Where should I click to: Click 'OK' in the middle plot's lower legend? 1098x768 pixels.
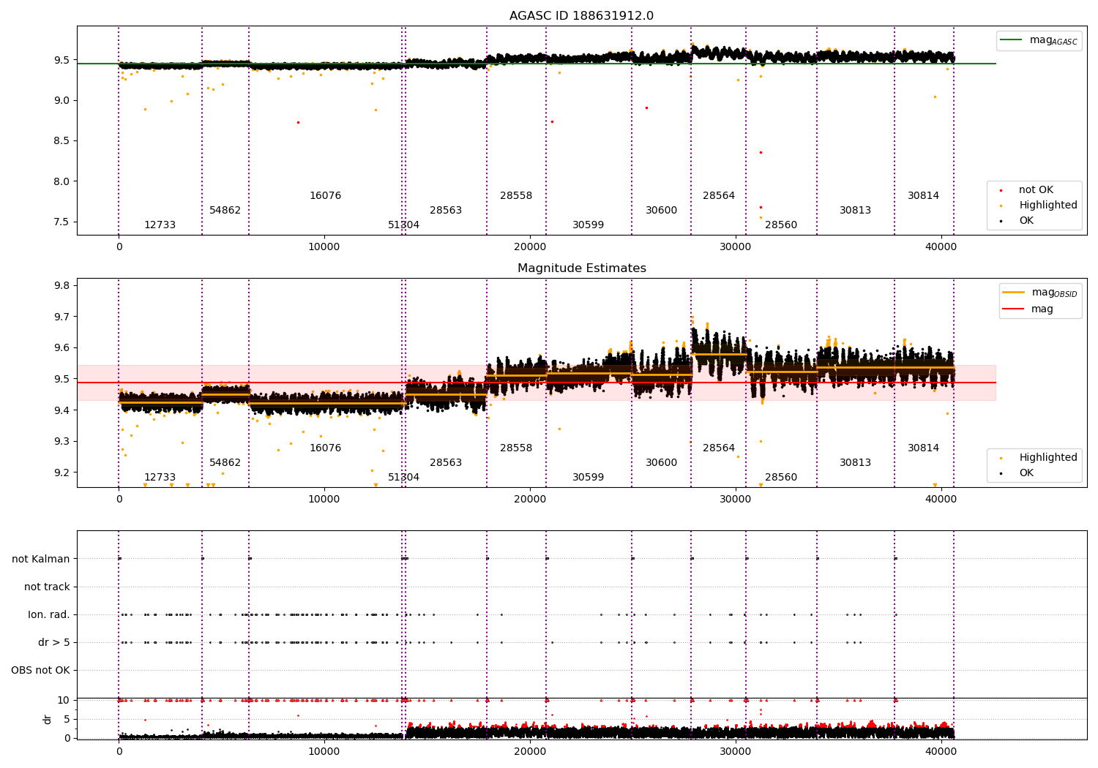point(1026,473)
